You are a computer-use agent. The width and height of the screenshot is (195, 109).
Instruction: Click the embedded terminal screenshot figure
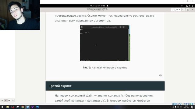(x=105, y=43)
